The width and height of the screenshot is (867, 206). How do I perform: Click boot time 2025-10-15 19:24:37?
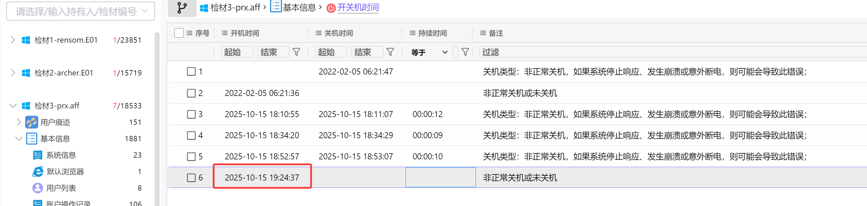262,178
